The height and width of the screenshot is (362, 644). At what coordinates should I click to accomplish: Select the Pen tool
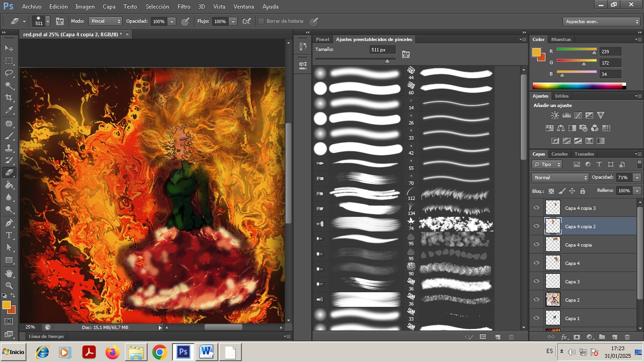pos(9,222)
